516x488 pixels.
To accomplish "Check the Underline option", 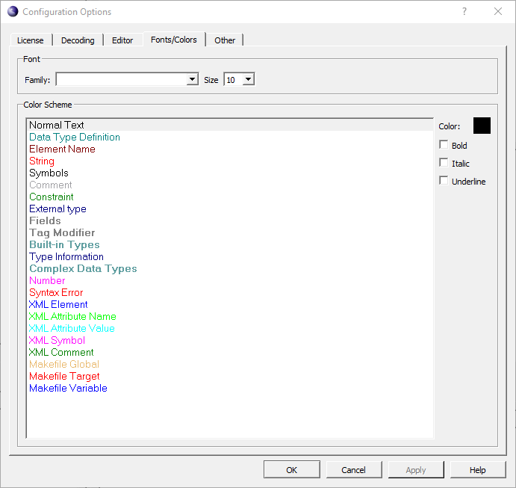I will pos(444,181).
